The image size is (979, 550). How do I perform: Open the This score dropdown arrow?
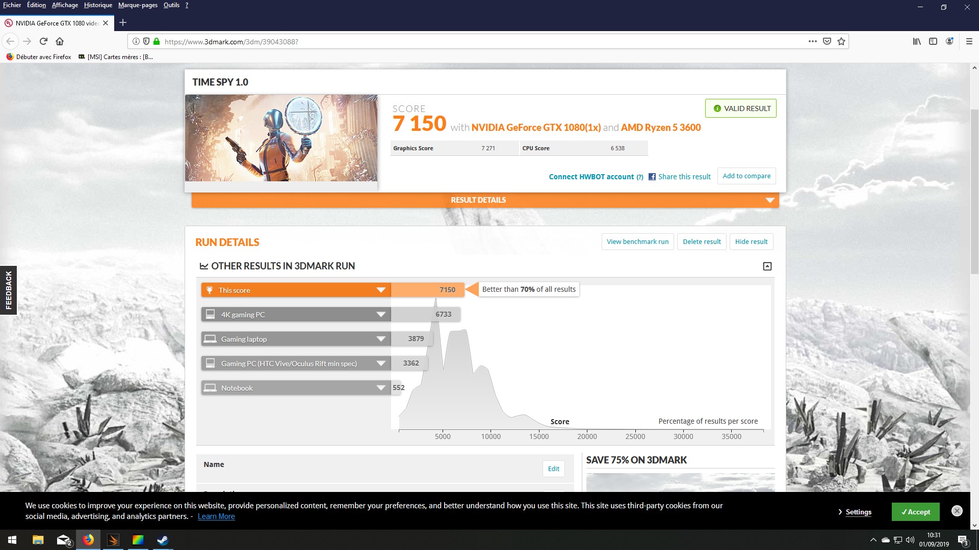coord(380,290)
